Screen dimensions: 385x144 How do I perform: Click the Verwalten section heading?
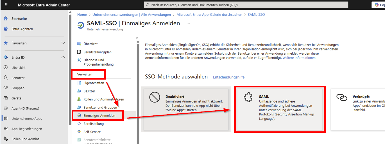click(85, 74)
